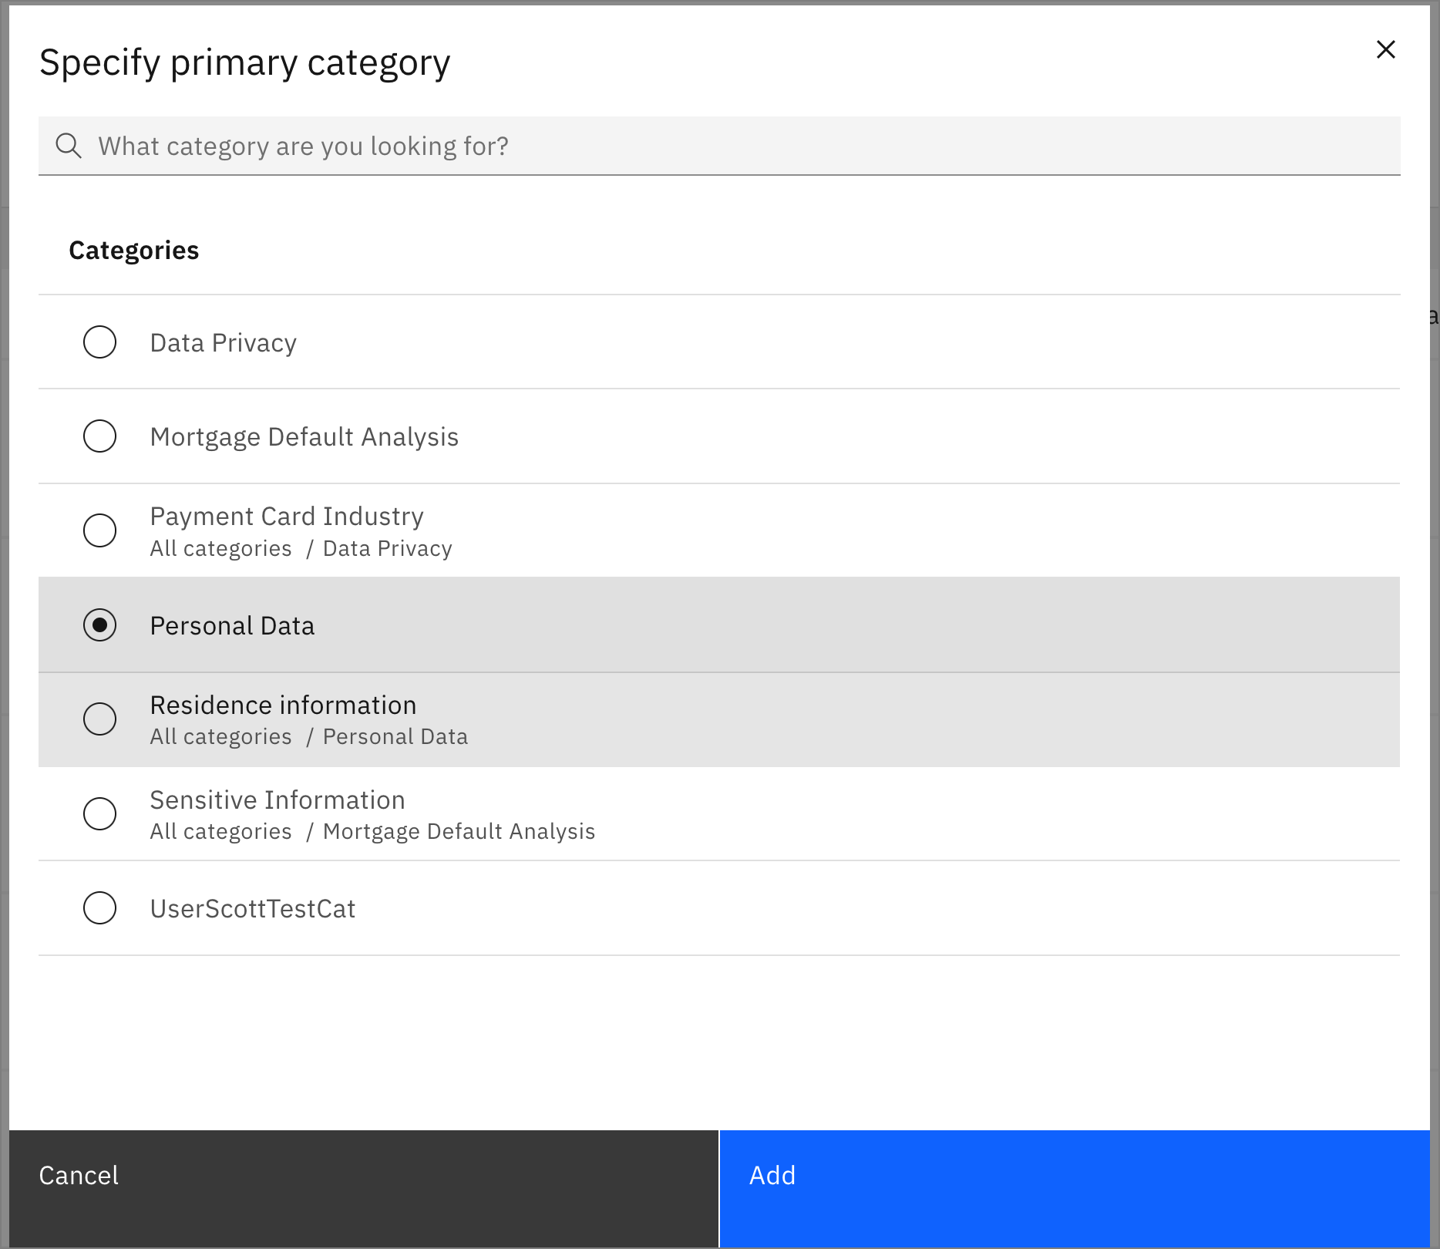Click the Sensitive Information label
Image resolution: width=1440 pixels, height=1249 pixels.
click(x=278, y=800)
